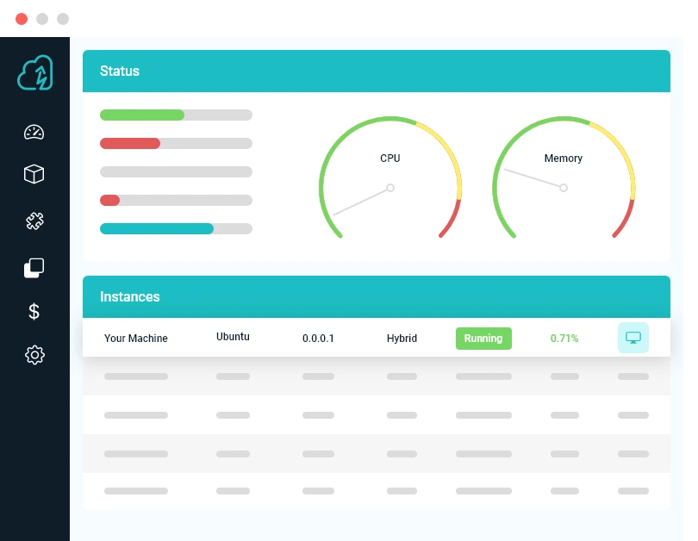
Task: Open settings with the gear icon
Action: point(34,355)
